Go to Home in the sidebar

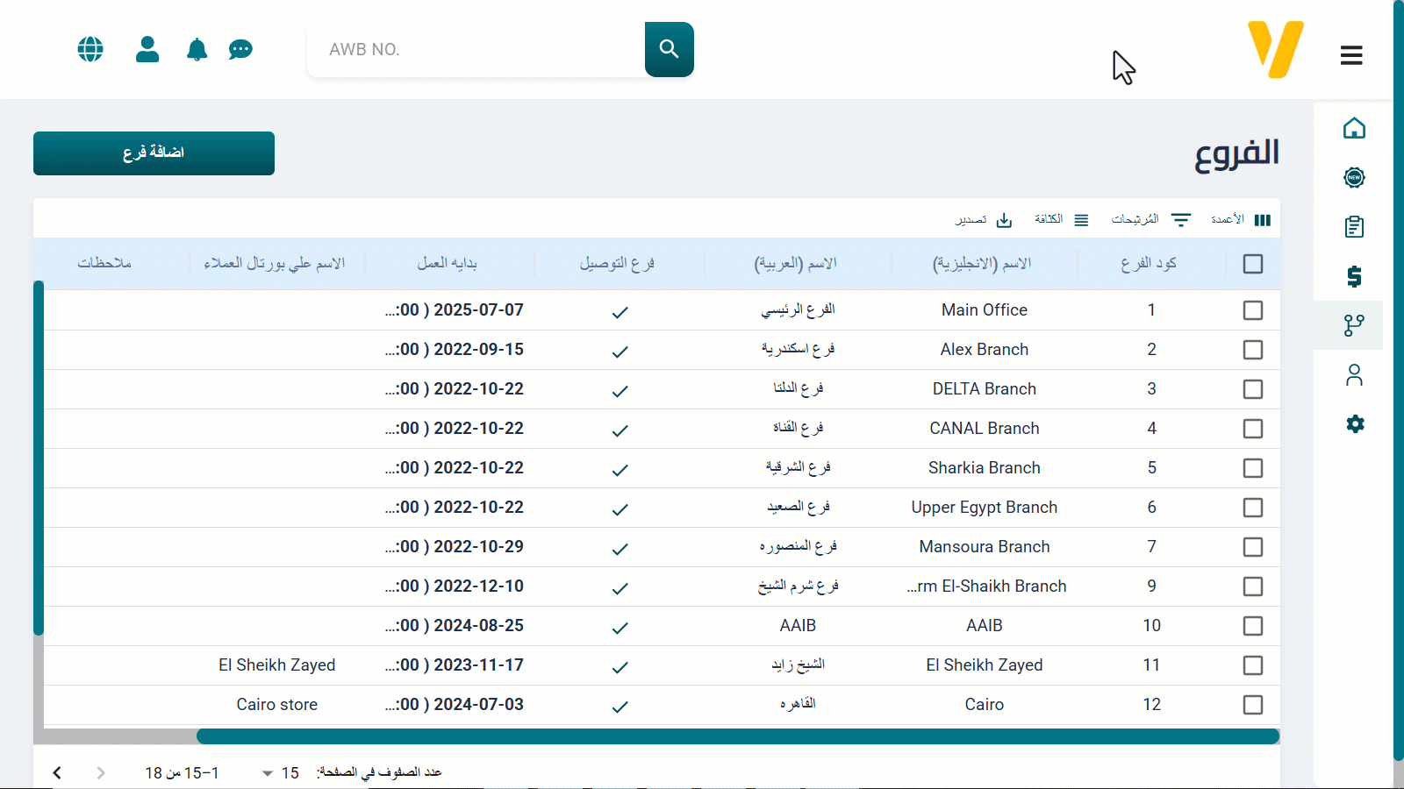tap(1354, 129)
